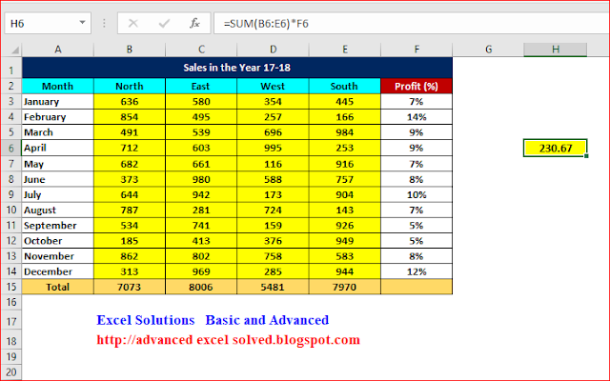Select August East value 281
The width and height of the screenshot is (610, 381).
pyautogui.click(x=201, y=210)
